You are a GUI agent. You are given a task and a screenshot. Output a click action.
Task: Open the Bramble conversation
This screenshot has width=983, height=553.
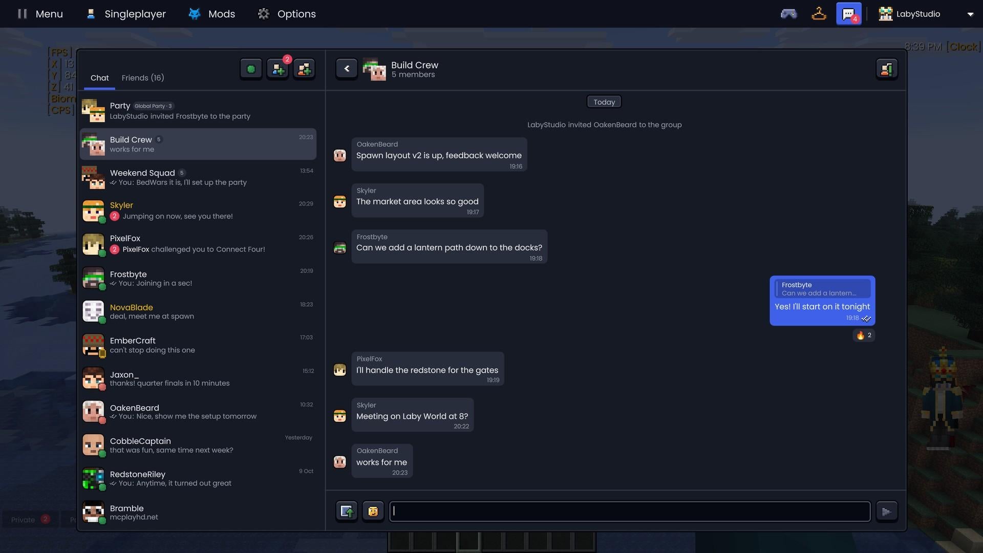coord(198,512)
